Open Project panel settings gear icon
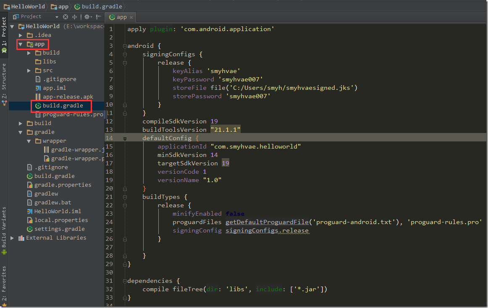Screen dimensions: 488x308 tap(87, 17)
